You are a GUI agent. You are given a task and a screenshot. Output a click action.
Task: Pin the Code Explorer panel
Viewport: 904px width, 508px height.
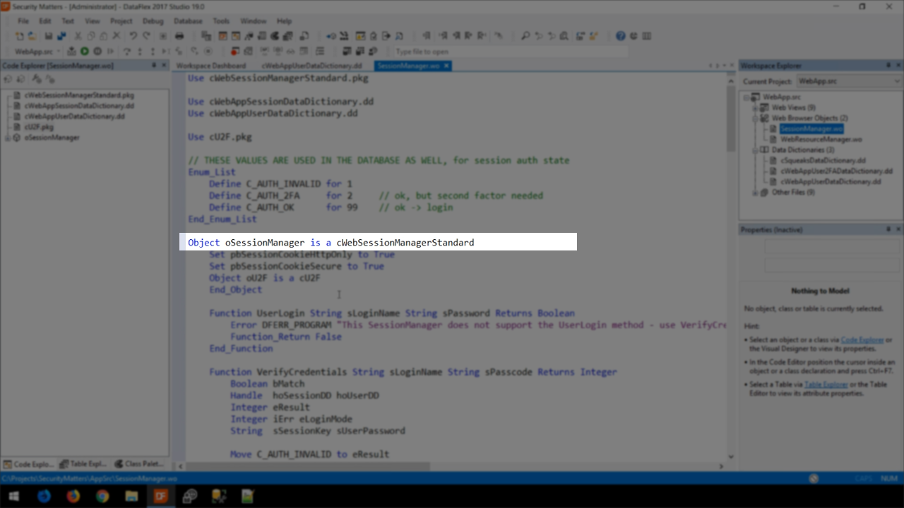pyautogui.click(x=154, y=66)
